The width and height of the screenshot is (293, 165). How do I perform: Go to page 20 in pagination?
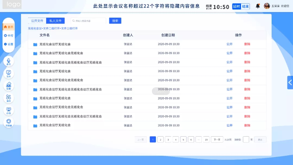coord(206,139)
